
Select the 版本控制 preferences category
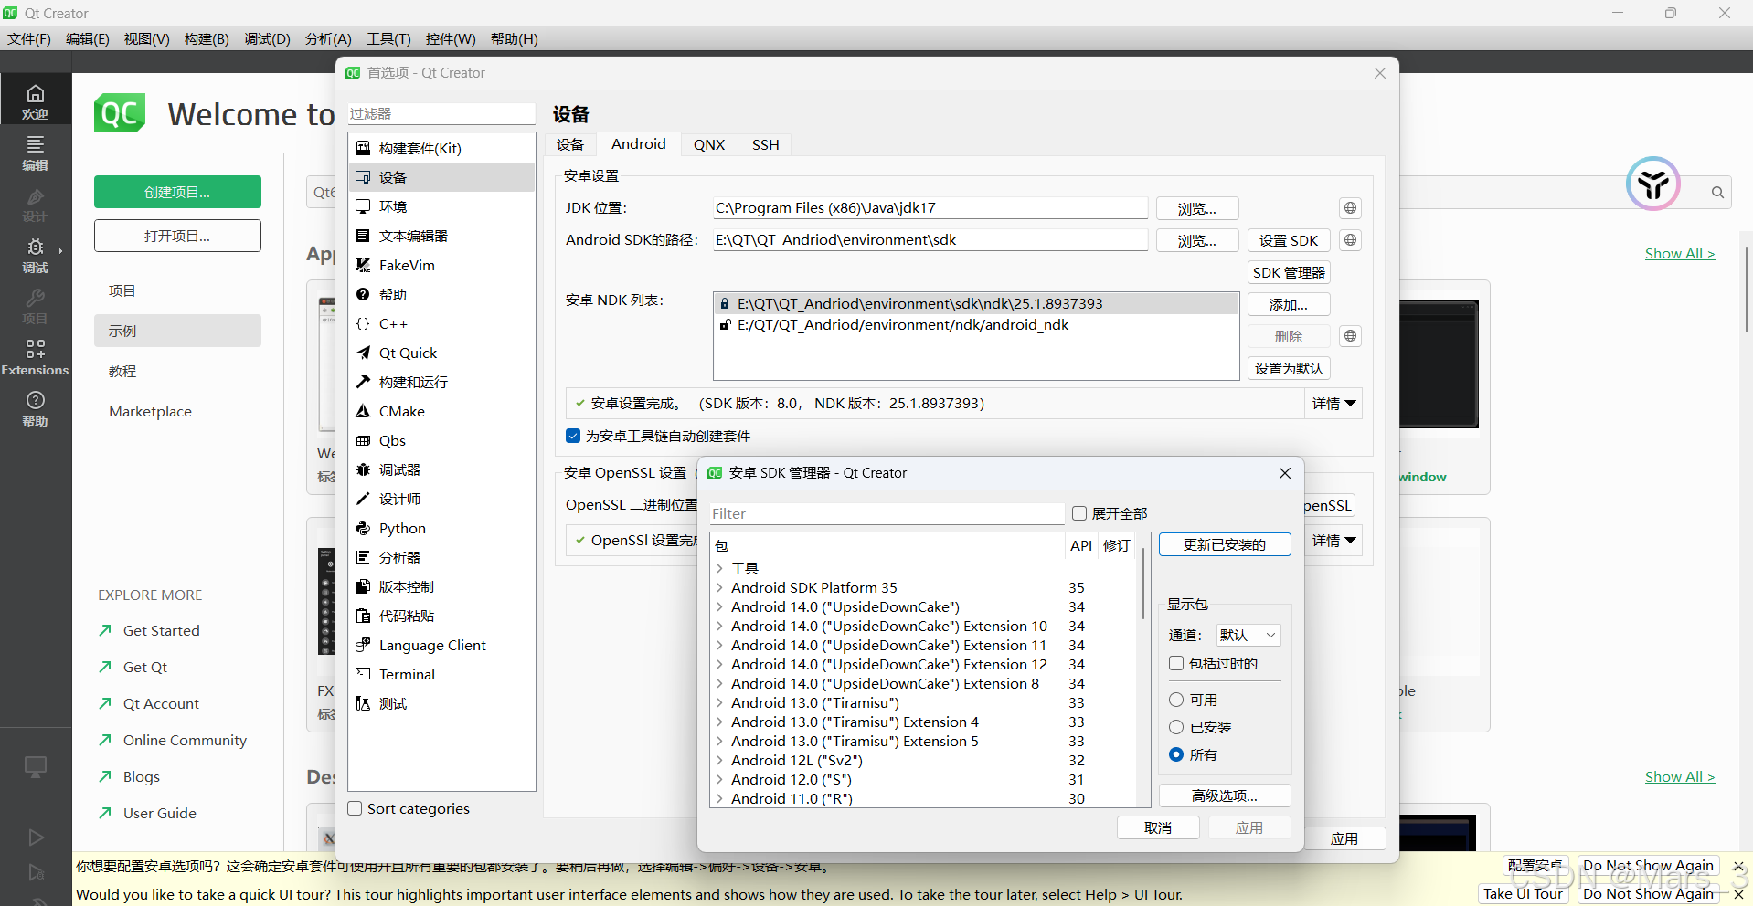tap(441, 586)
